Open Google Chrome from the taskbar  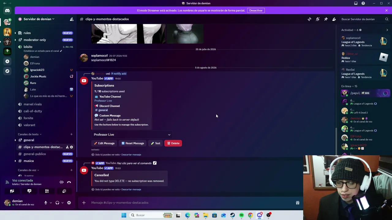pyautogui.click(x=250, y=215)
